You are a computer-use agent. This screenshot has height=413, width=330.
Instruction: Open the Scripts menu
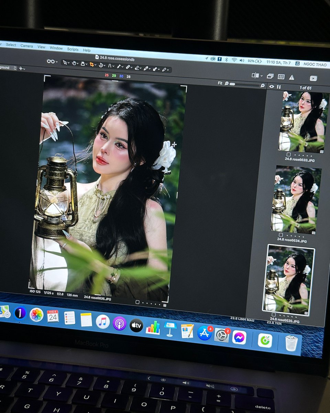(73, 49)
